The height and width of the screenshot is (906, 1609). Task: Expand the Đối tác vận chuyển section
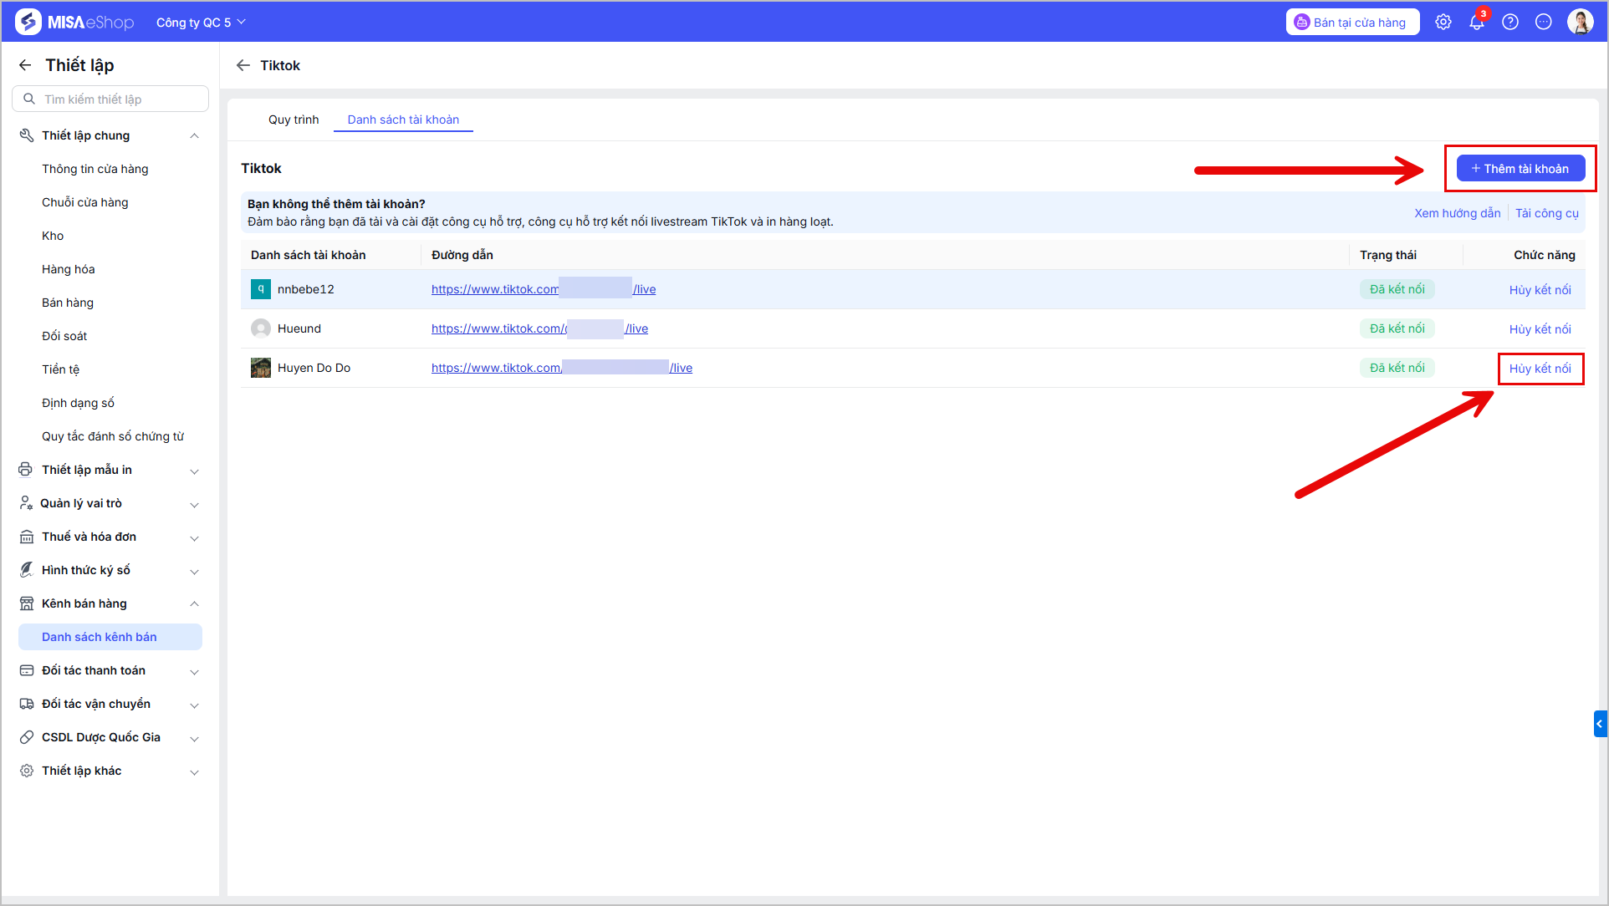(194, 705)
